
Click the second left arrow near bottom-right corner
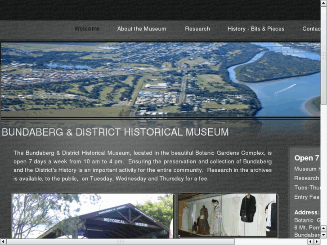(311, 242)
